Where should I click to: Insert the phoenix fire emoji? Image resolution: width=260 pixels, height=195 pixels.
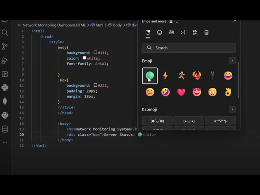pyautogui.click(x=197, y=76)
